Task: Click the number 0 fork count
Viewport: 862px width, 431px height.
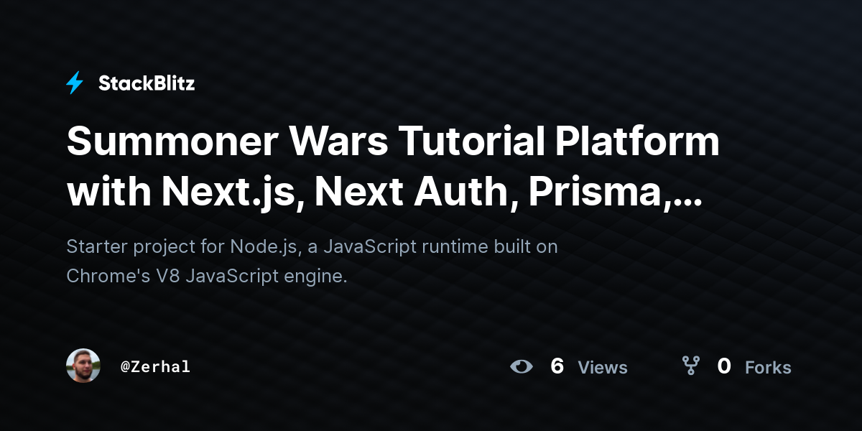Action: point(724,366)
